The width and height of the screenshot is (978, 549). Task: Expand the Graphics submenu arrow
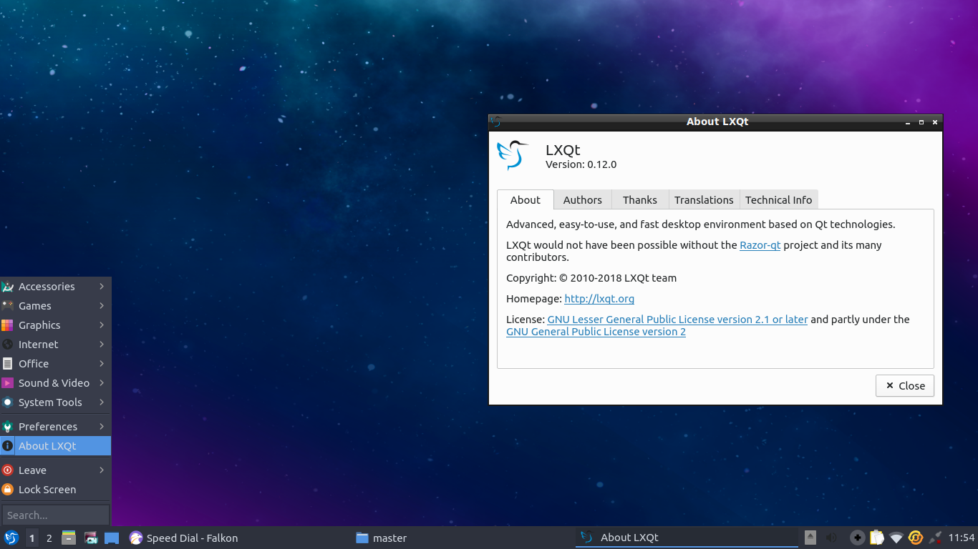pyautogui.click(x=102, y=325)
